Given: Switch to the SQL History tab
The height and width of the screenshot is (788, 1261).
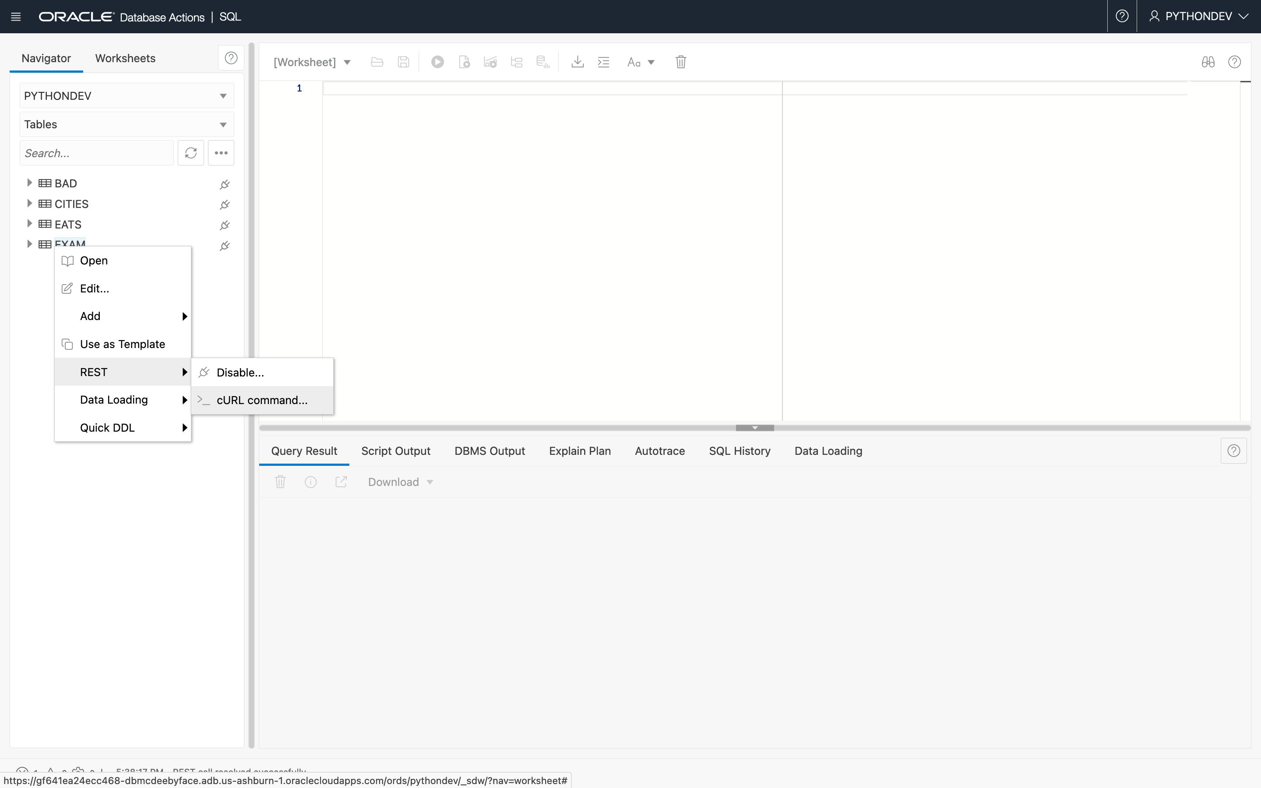Looking at the screenshot, I should coord(740,451).
